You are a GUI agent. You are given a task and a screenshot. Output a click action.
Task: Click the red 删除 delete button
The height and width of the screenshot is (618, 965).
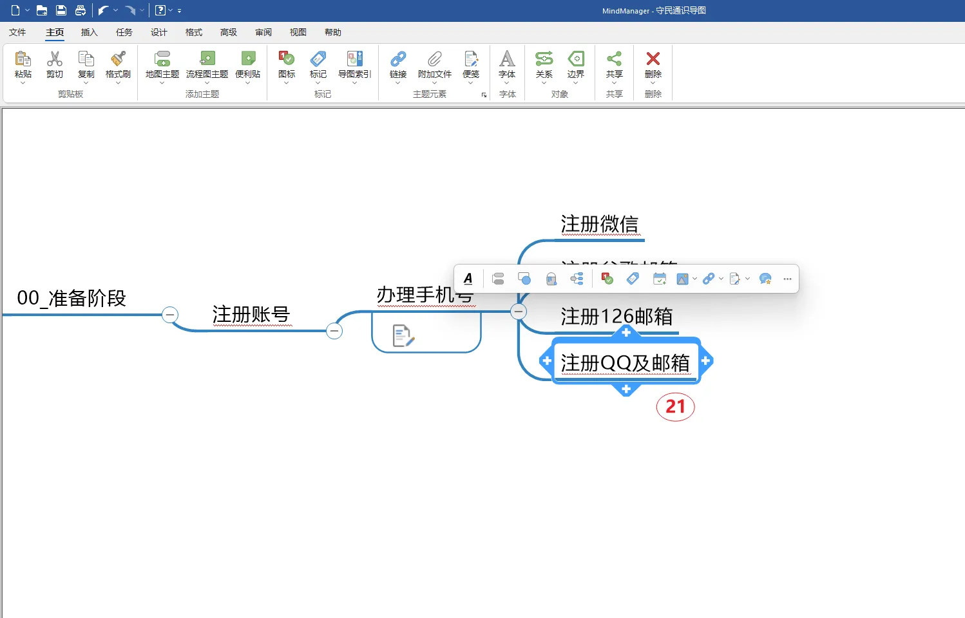click(x=653, y=66)
